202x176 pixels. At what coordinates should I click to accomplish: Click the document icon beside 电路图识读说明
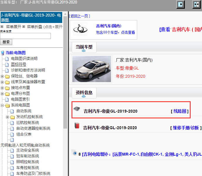tap(7, 59)
